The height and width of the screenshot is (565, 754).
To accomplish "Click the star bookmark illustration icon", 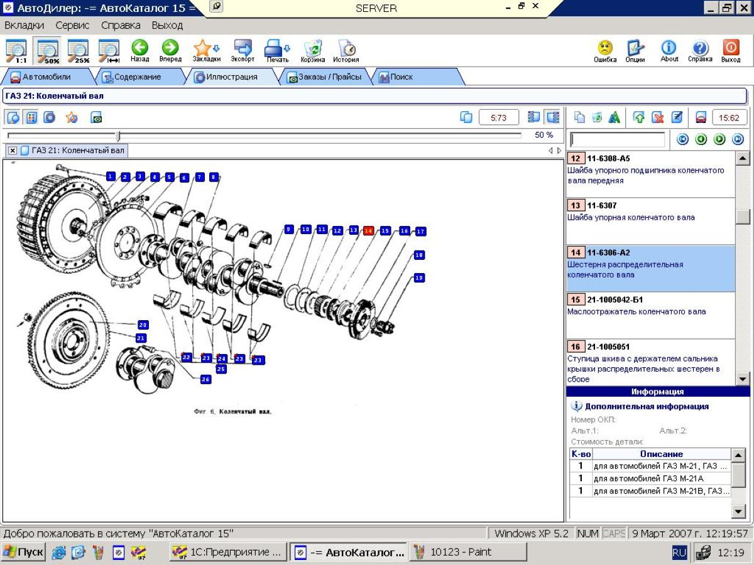I will coord(72,117).
